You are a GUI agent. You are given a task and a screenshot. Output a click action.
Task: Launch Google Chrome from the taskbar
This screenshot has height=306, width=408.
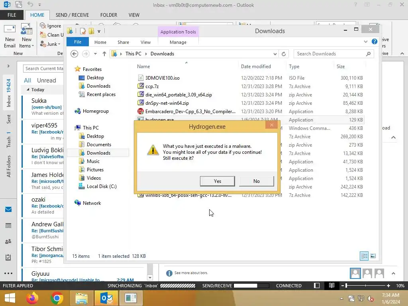[57, 298]
